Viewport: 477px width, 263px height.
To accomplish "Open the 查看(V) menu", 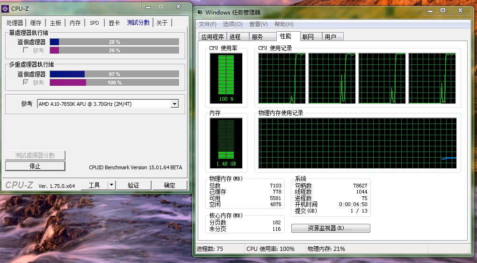I will click(258, 24).
